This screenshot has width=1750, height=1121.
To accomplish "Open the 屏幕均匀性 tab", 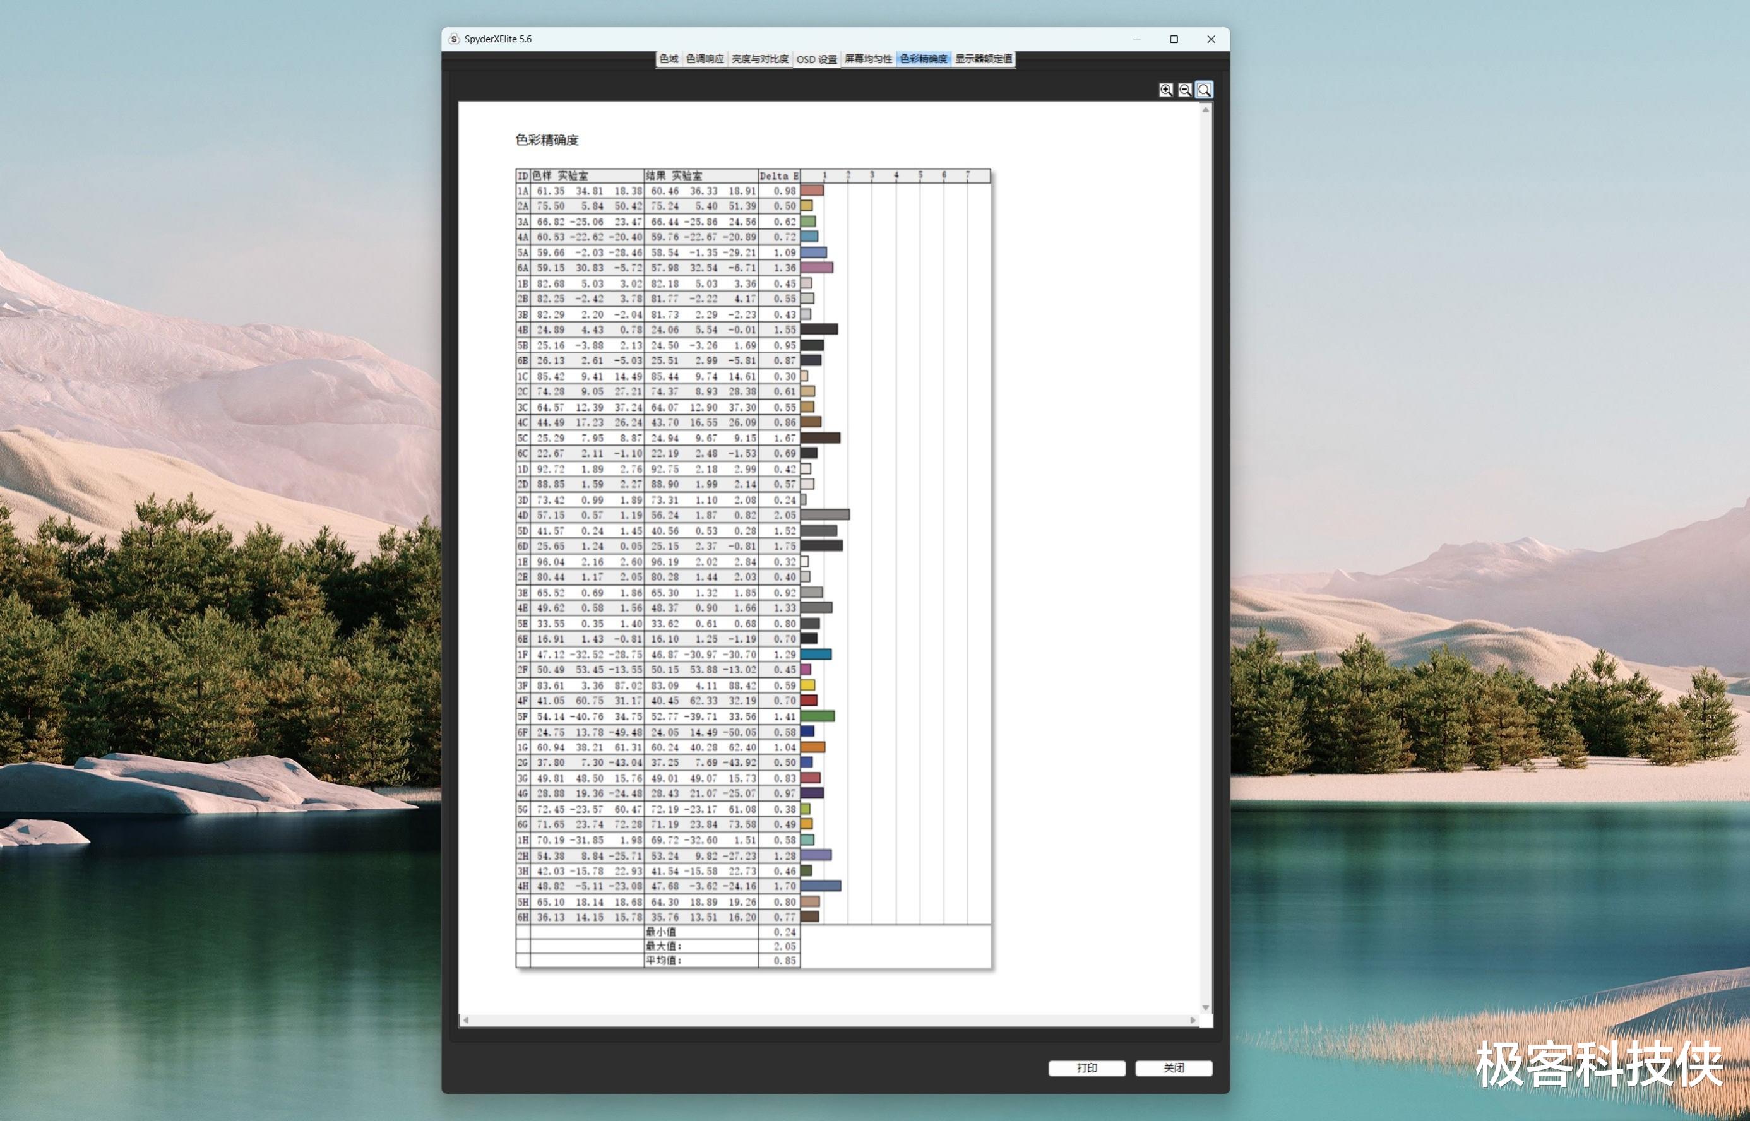I will [x=867, y=59].
